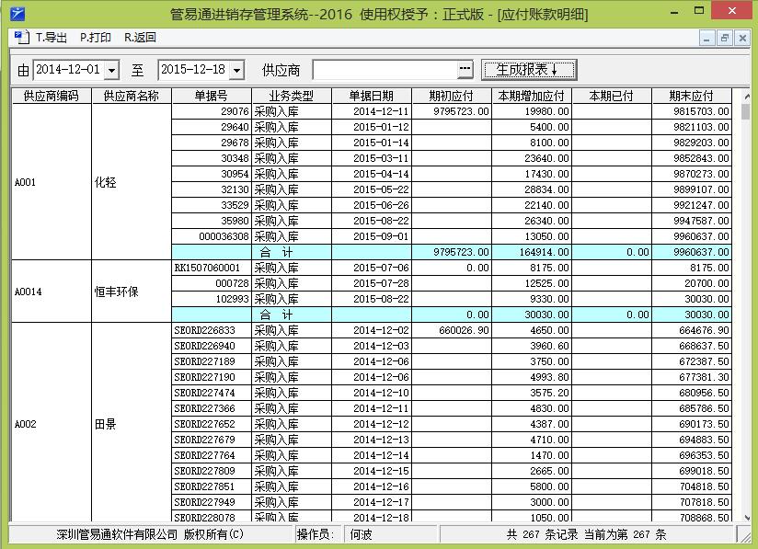This screenshot has width=758, height=549.
Task: Select supplier code cell A0014
Action: 52,292
